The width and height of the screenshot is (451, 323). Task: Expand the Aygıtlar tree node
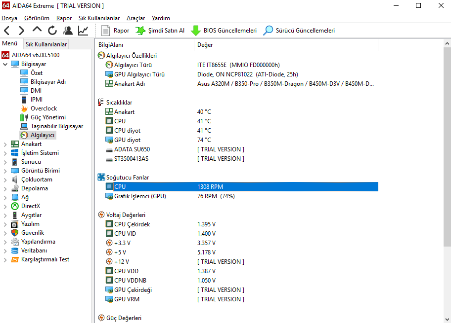tap(5, 215)
